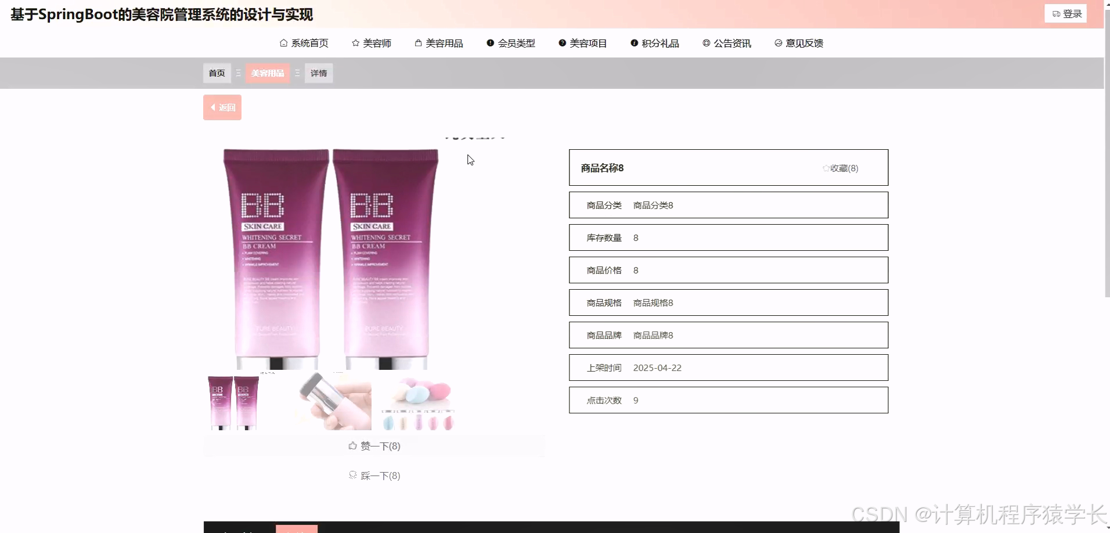
Task: Click the 踩一下(8) dislike icon
Action: 352,475
